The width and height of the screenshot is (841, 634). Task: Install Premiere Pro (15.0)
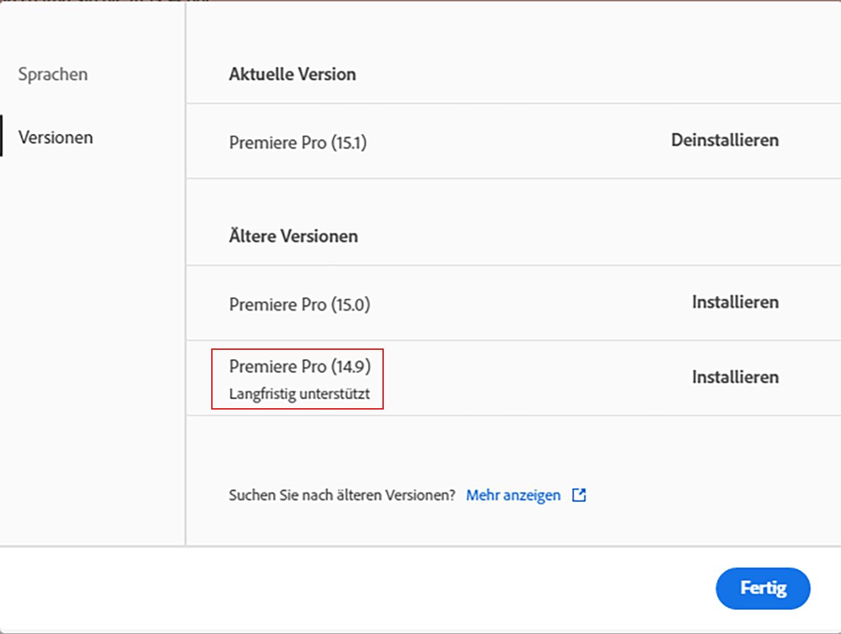(x=735, y=302)
